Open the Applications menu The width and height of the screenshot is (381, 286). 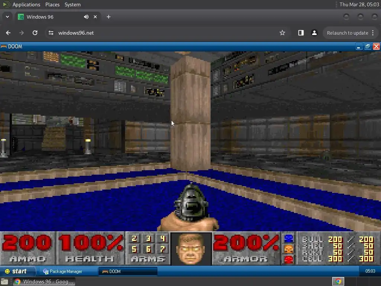[26, 4]
